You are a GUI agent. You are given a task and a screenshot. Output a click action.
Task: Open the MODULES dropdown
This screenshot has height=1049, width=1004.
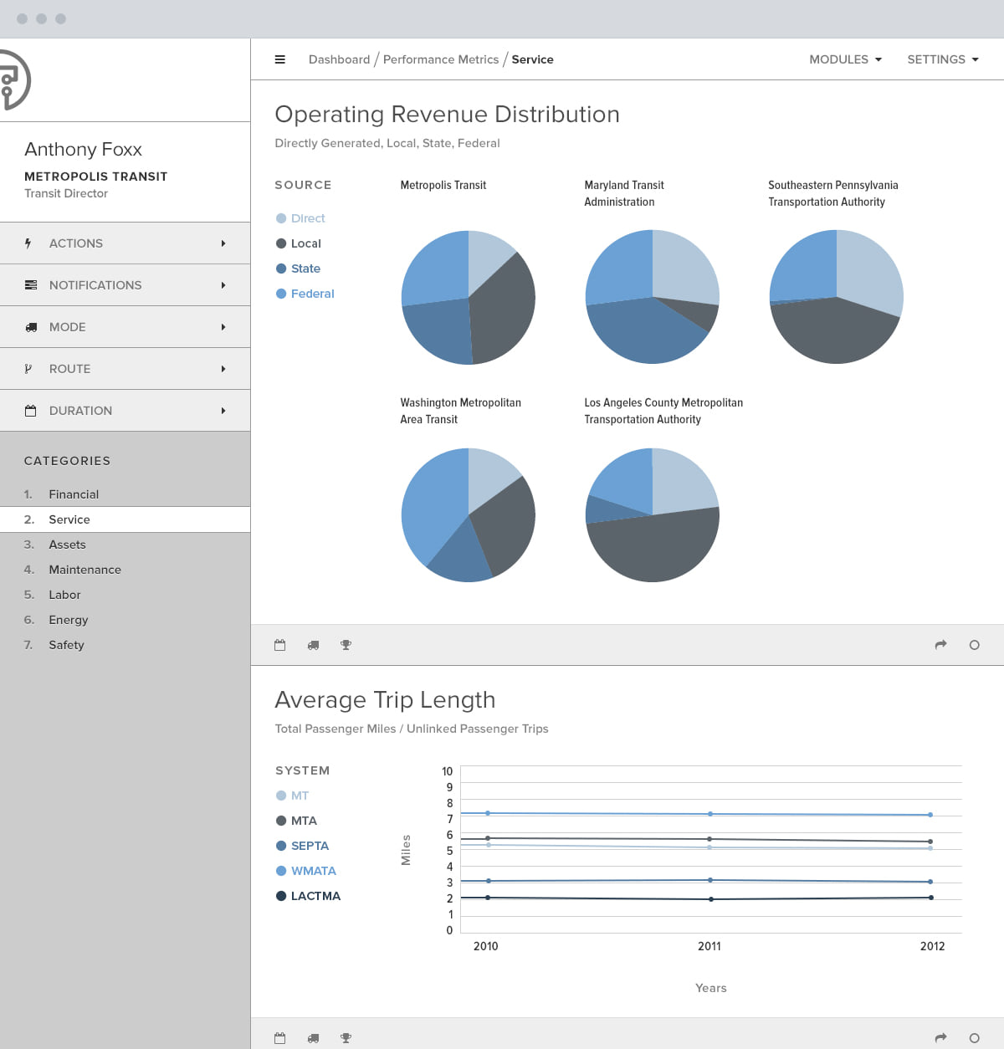pos(845,59)
